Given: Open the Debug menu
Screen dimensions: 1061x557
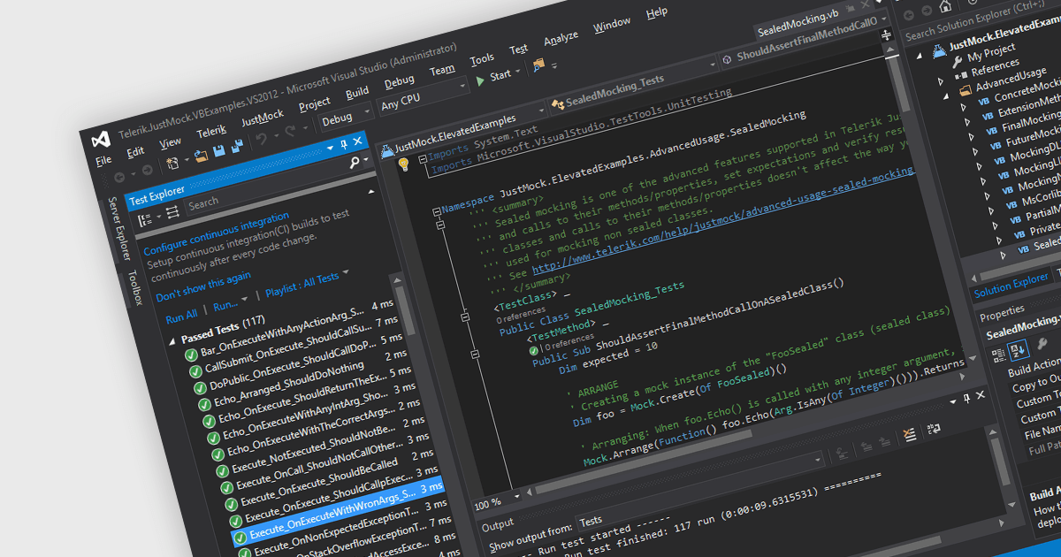Looking at the screenshot, I should click(x=400, y=81).
